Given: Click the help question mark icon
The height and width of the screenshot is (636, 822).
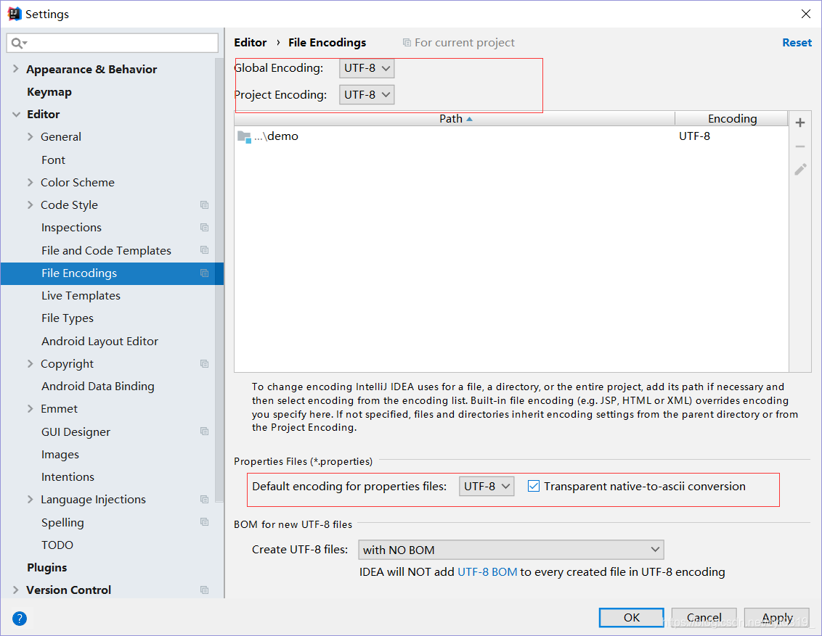Looking at the screenshot, I should [x=20, y=618].
